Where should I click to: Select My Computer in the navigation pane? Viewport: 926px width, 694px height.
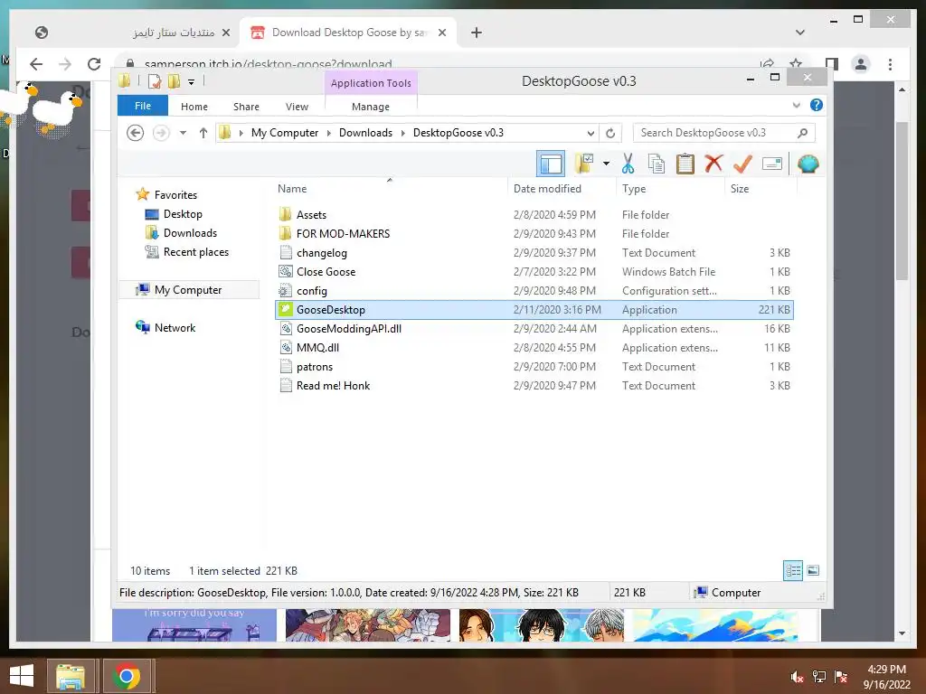pyautogui.click(x=188, y=290)
